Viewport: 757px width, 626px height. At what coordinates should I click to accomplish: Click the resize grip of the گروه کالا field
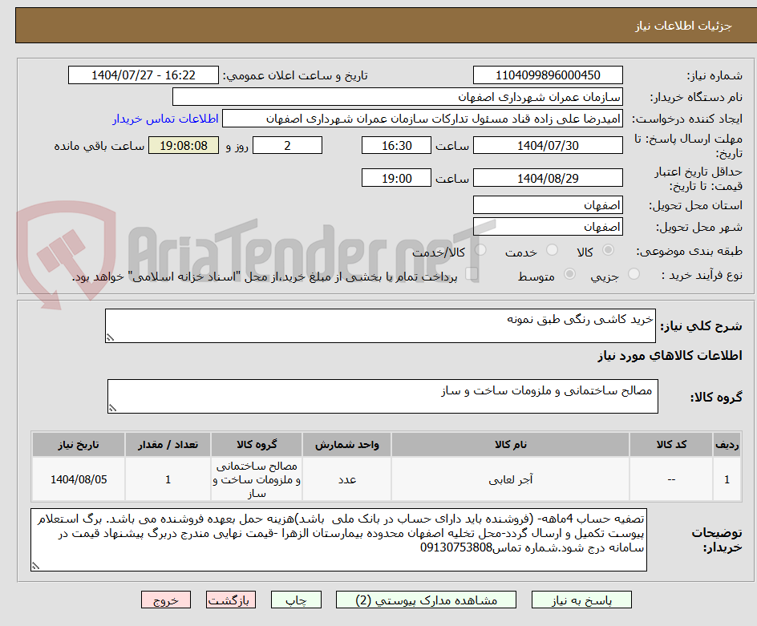[x=112, y=409]
